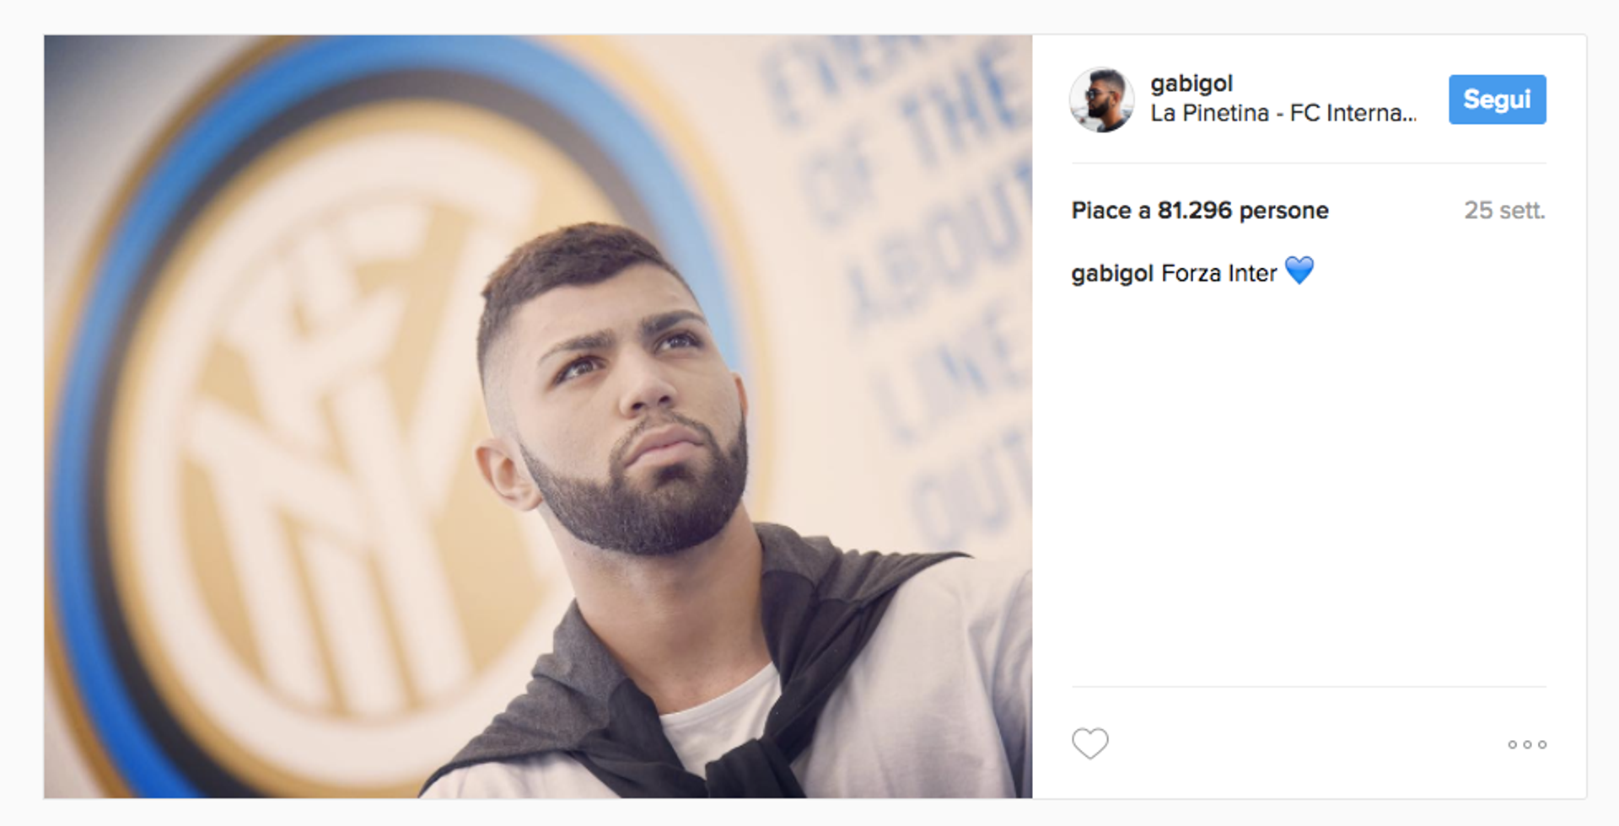Viewport: 1619px width, 826px height.
Task: Open the 25 sett. post timestamp
Action: [1504, 210]
